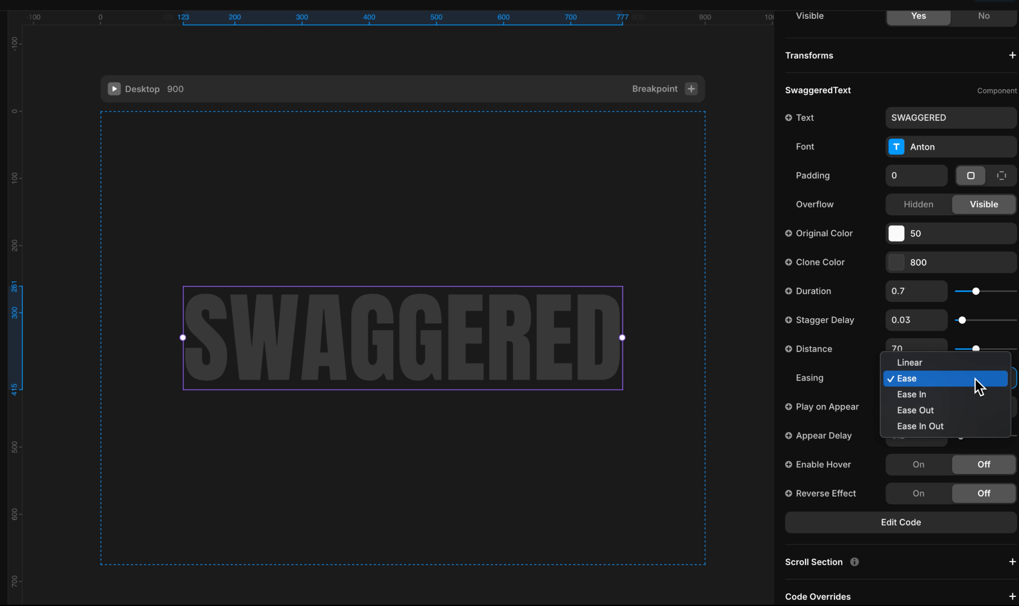Image resolution: width=1019 pixels, height=606 pixels.
Task: Click the Text input field SWAGGERED
Action: click(950, 118)
